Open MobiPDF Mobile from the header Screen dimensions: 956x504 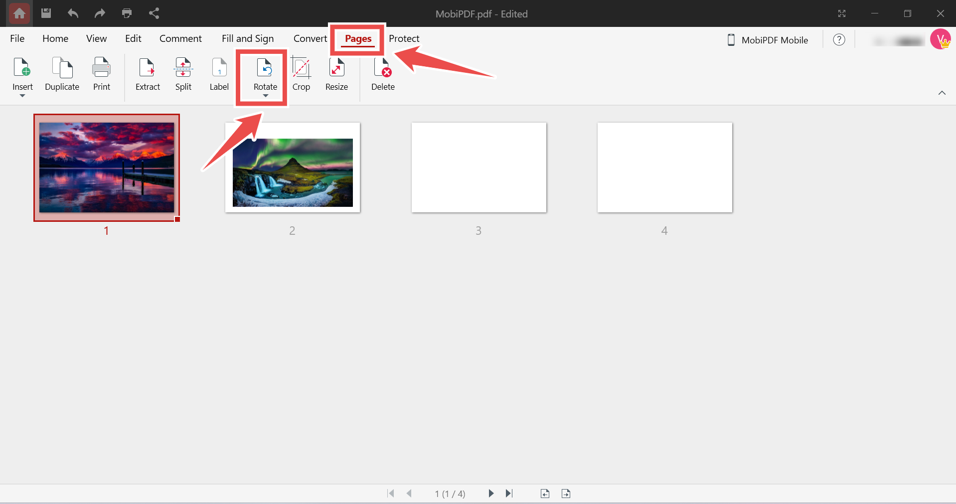click(768, 40)
